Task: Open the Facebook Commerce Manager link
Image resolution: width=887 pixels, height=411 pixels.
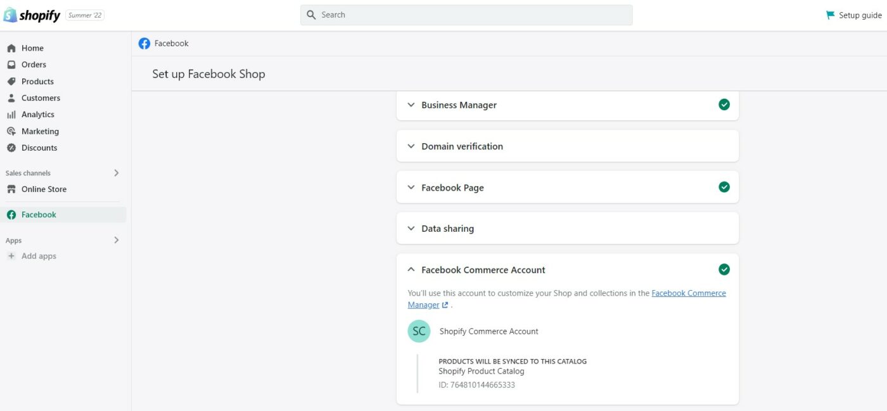Action: 689,293
